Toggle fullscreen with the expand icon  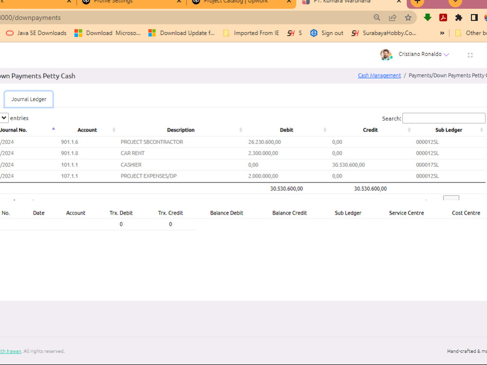coord(470,55)
